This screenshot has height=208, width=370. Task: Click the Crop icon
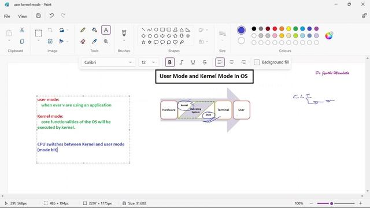point(50,30)
